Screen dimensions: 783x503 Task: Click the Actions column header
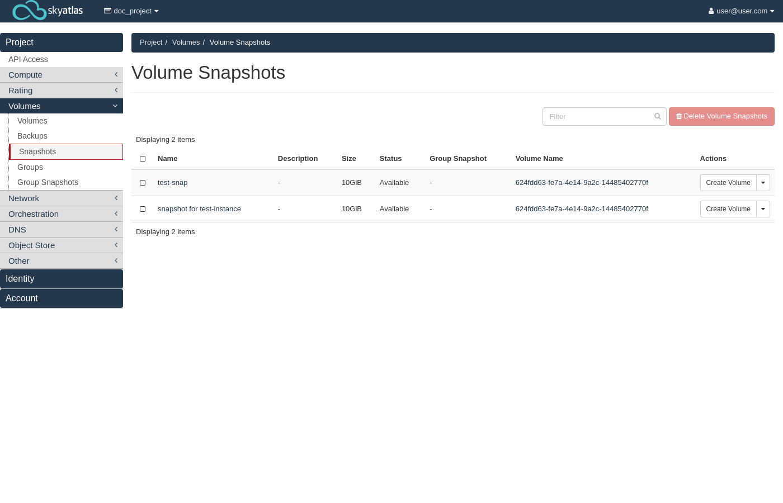(713, 159)
